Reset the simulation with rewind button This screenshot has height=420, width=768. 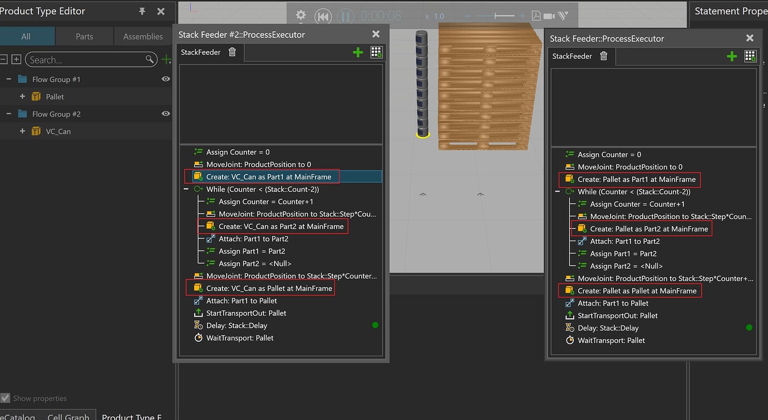point(323,16)
